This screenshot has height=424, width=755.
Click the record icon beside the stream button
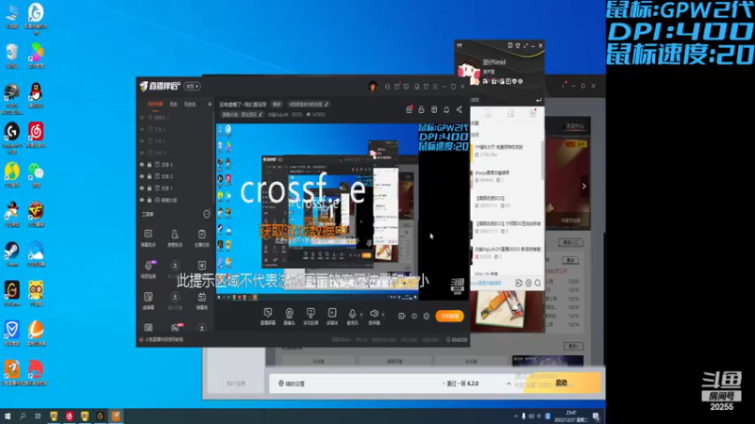coord(402,317)
